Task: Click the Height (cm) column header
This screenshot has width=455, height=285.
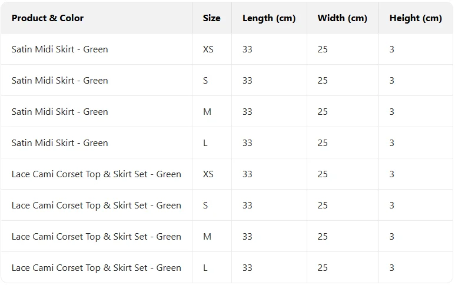Action: (x=416, y=18)
